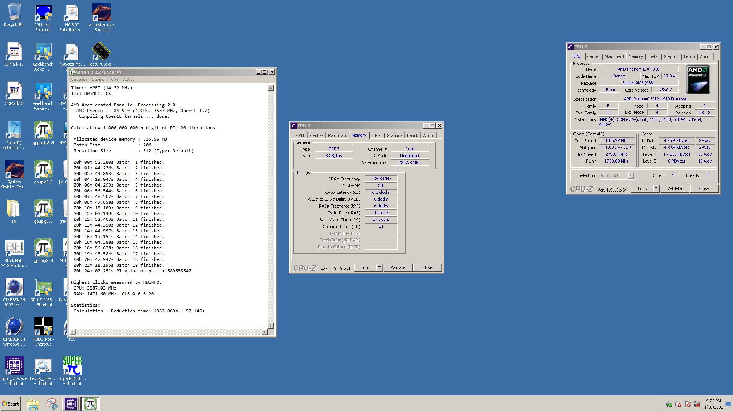Switch to CPU tab in Memory CPU-Z window
The height and width of the screenshot is (412, 733).
tap(300, 135)
